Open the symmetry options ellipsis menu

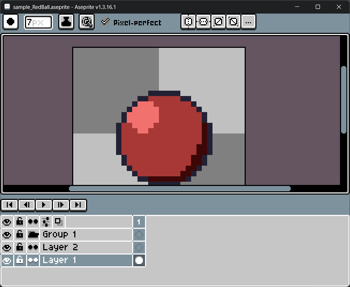pyautogui.click(x=249, y=22)
